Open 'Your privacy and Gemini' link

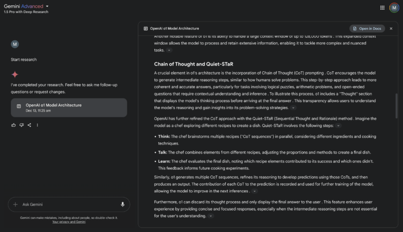pyautogui.click(x=69, y=222)
